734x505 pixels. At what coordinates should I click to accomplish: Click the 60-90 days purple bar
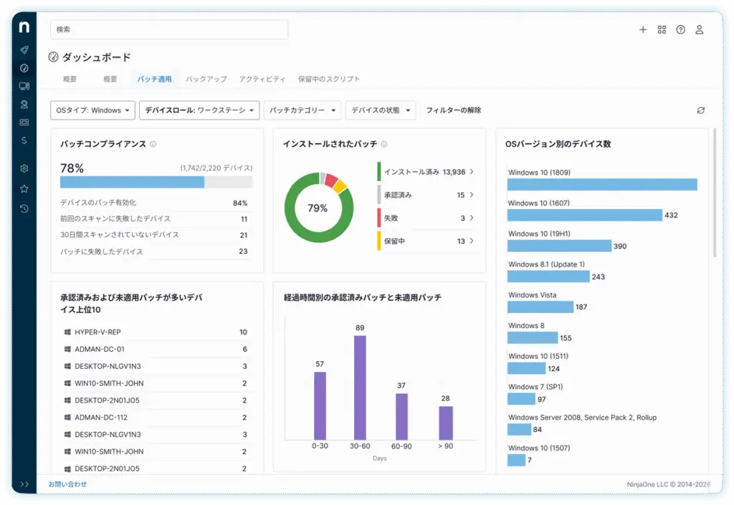coord(401,417)
